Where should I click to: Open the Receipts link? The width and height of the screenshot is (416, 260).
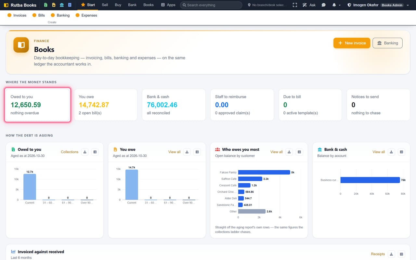coord(378,254)
